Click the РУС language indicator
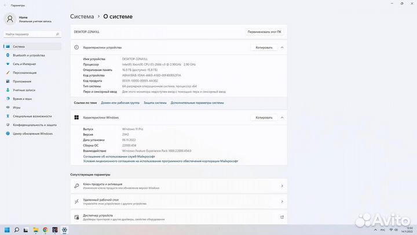 [x=383, y=230]
